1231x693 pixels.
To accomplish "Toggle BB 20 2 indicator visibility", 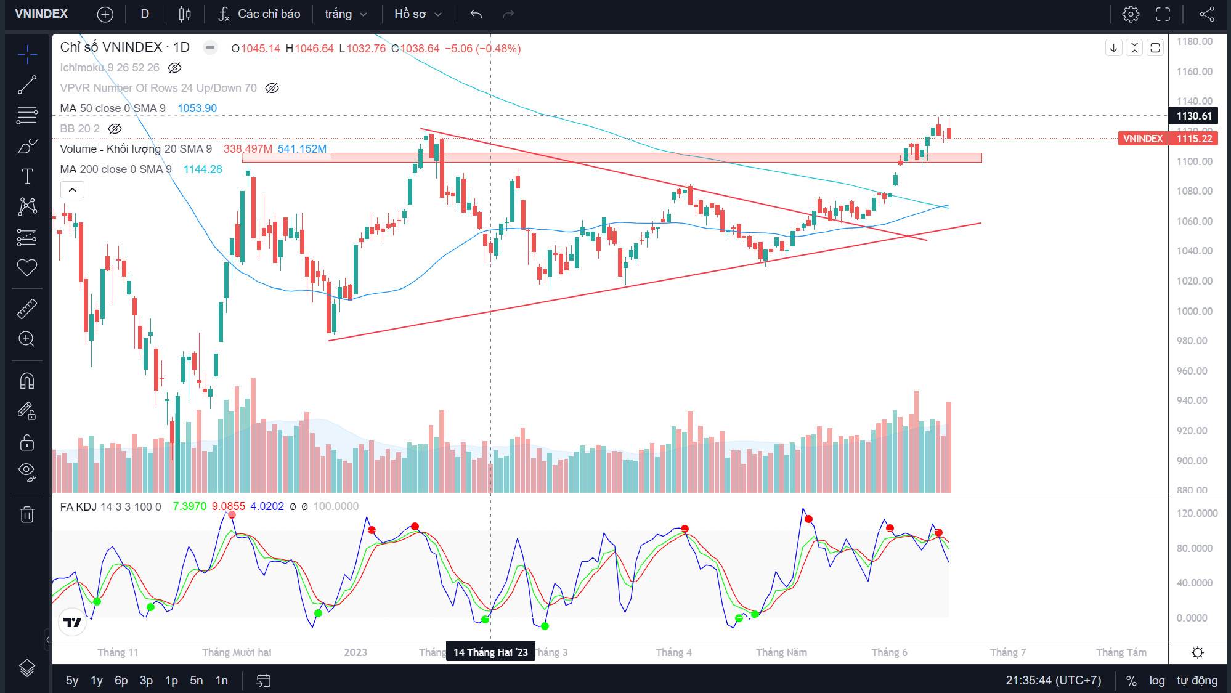I will point(115,129).
